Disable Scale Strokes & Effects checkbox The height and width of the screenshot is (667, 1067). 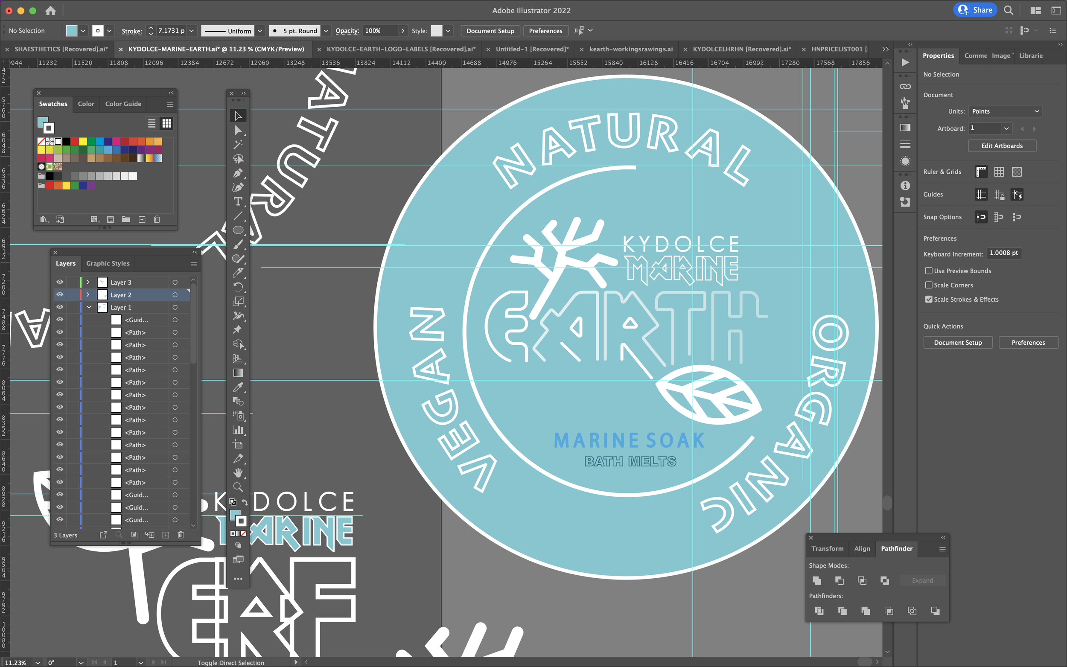click(929, 299)
